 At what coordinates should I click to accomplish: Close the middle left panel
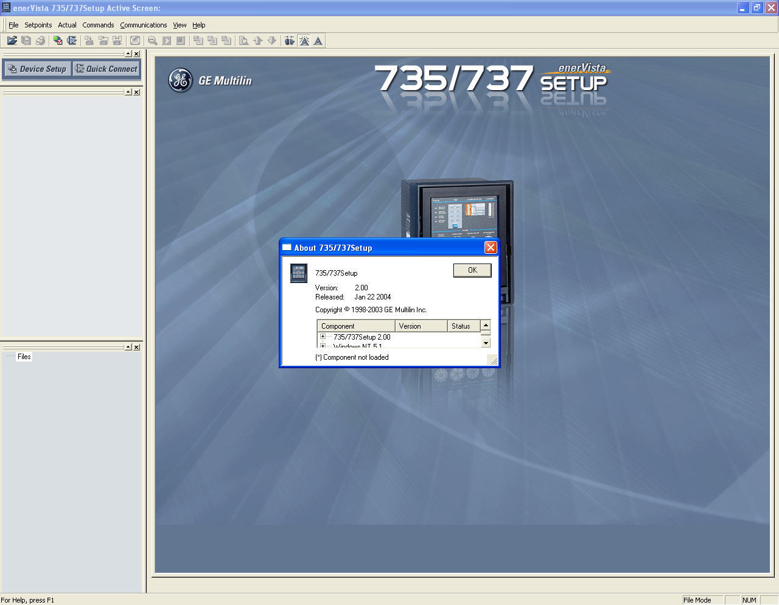pos(136,92)
